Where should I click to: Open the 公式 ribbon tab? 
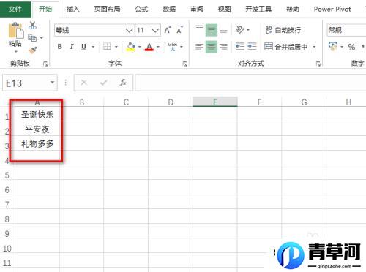pyautogui.click(x=141, y=9)
